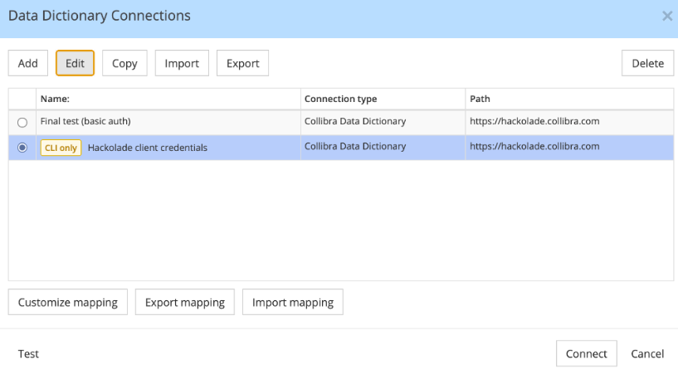Click path URL in Hackolade client credentials row
Viewport: 678px width, 369px height.
click(x=534, y=147)
